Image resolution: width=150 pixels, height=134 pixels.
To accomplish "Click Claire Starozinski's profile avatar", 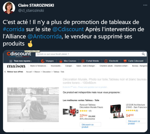I will coord(9,8).
